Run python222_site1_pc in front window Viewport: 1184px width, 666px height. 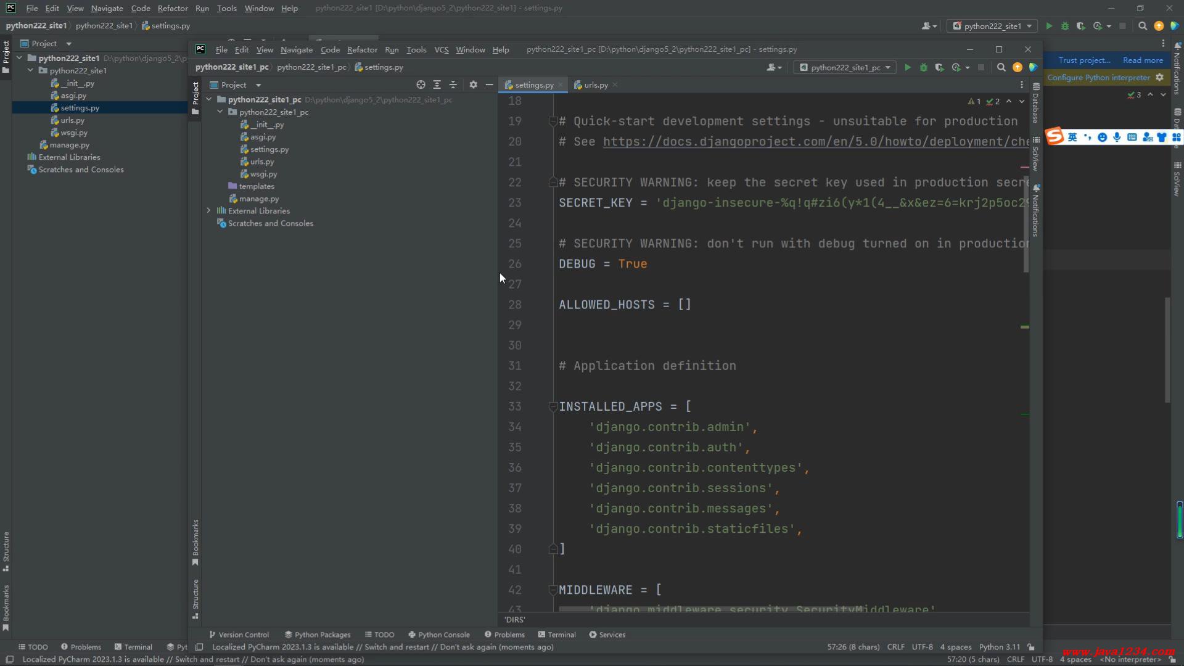click(907, 68)
